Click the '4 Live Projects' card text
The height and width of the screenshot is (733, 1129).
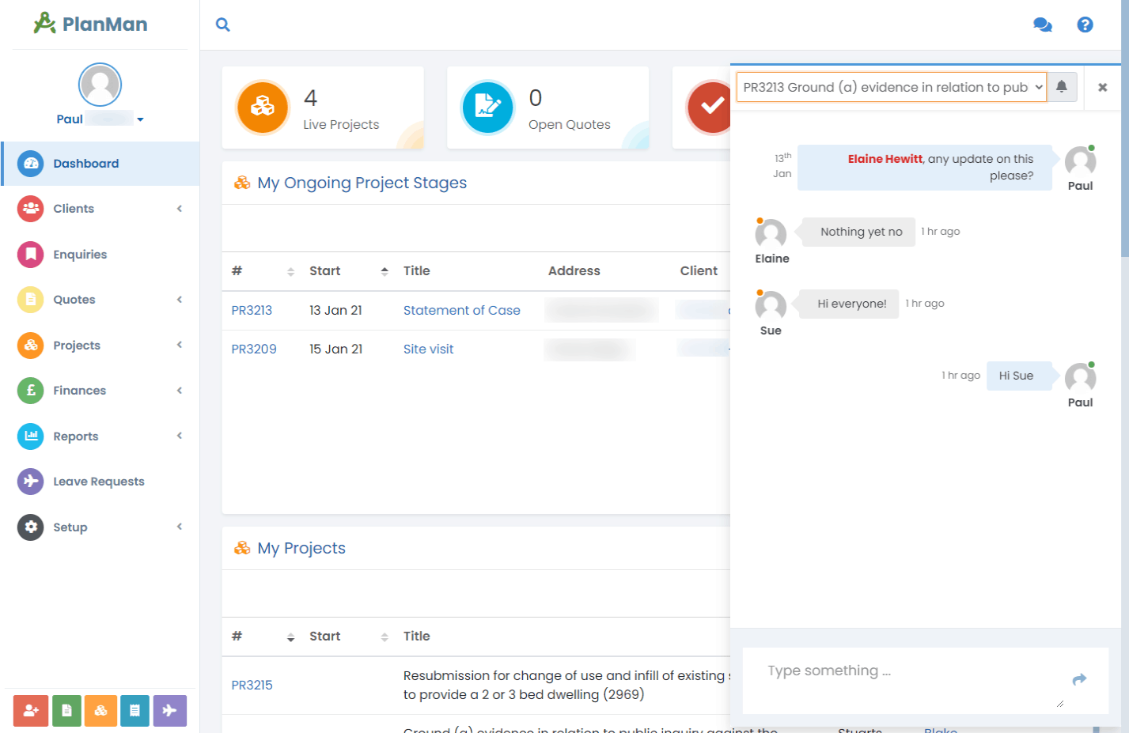tap(341, 110)
